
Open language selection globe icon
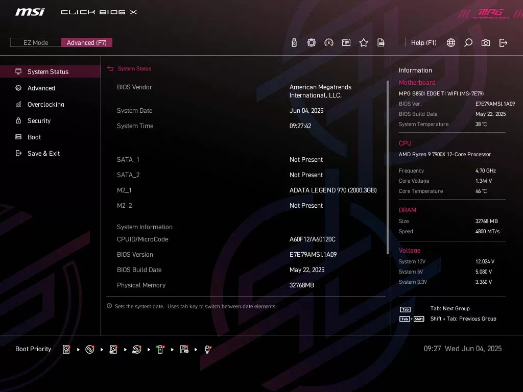(x=451, y=43)
